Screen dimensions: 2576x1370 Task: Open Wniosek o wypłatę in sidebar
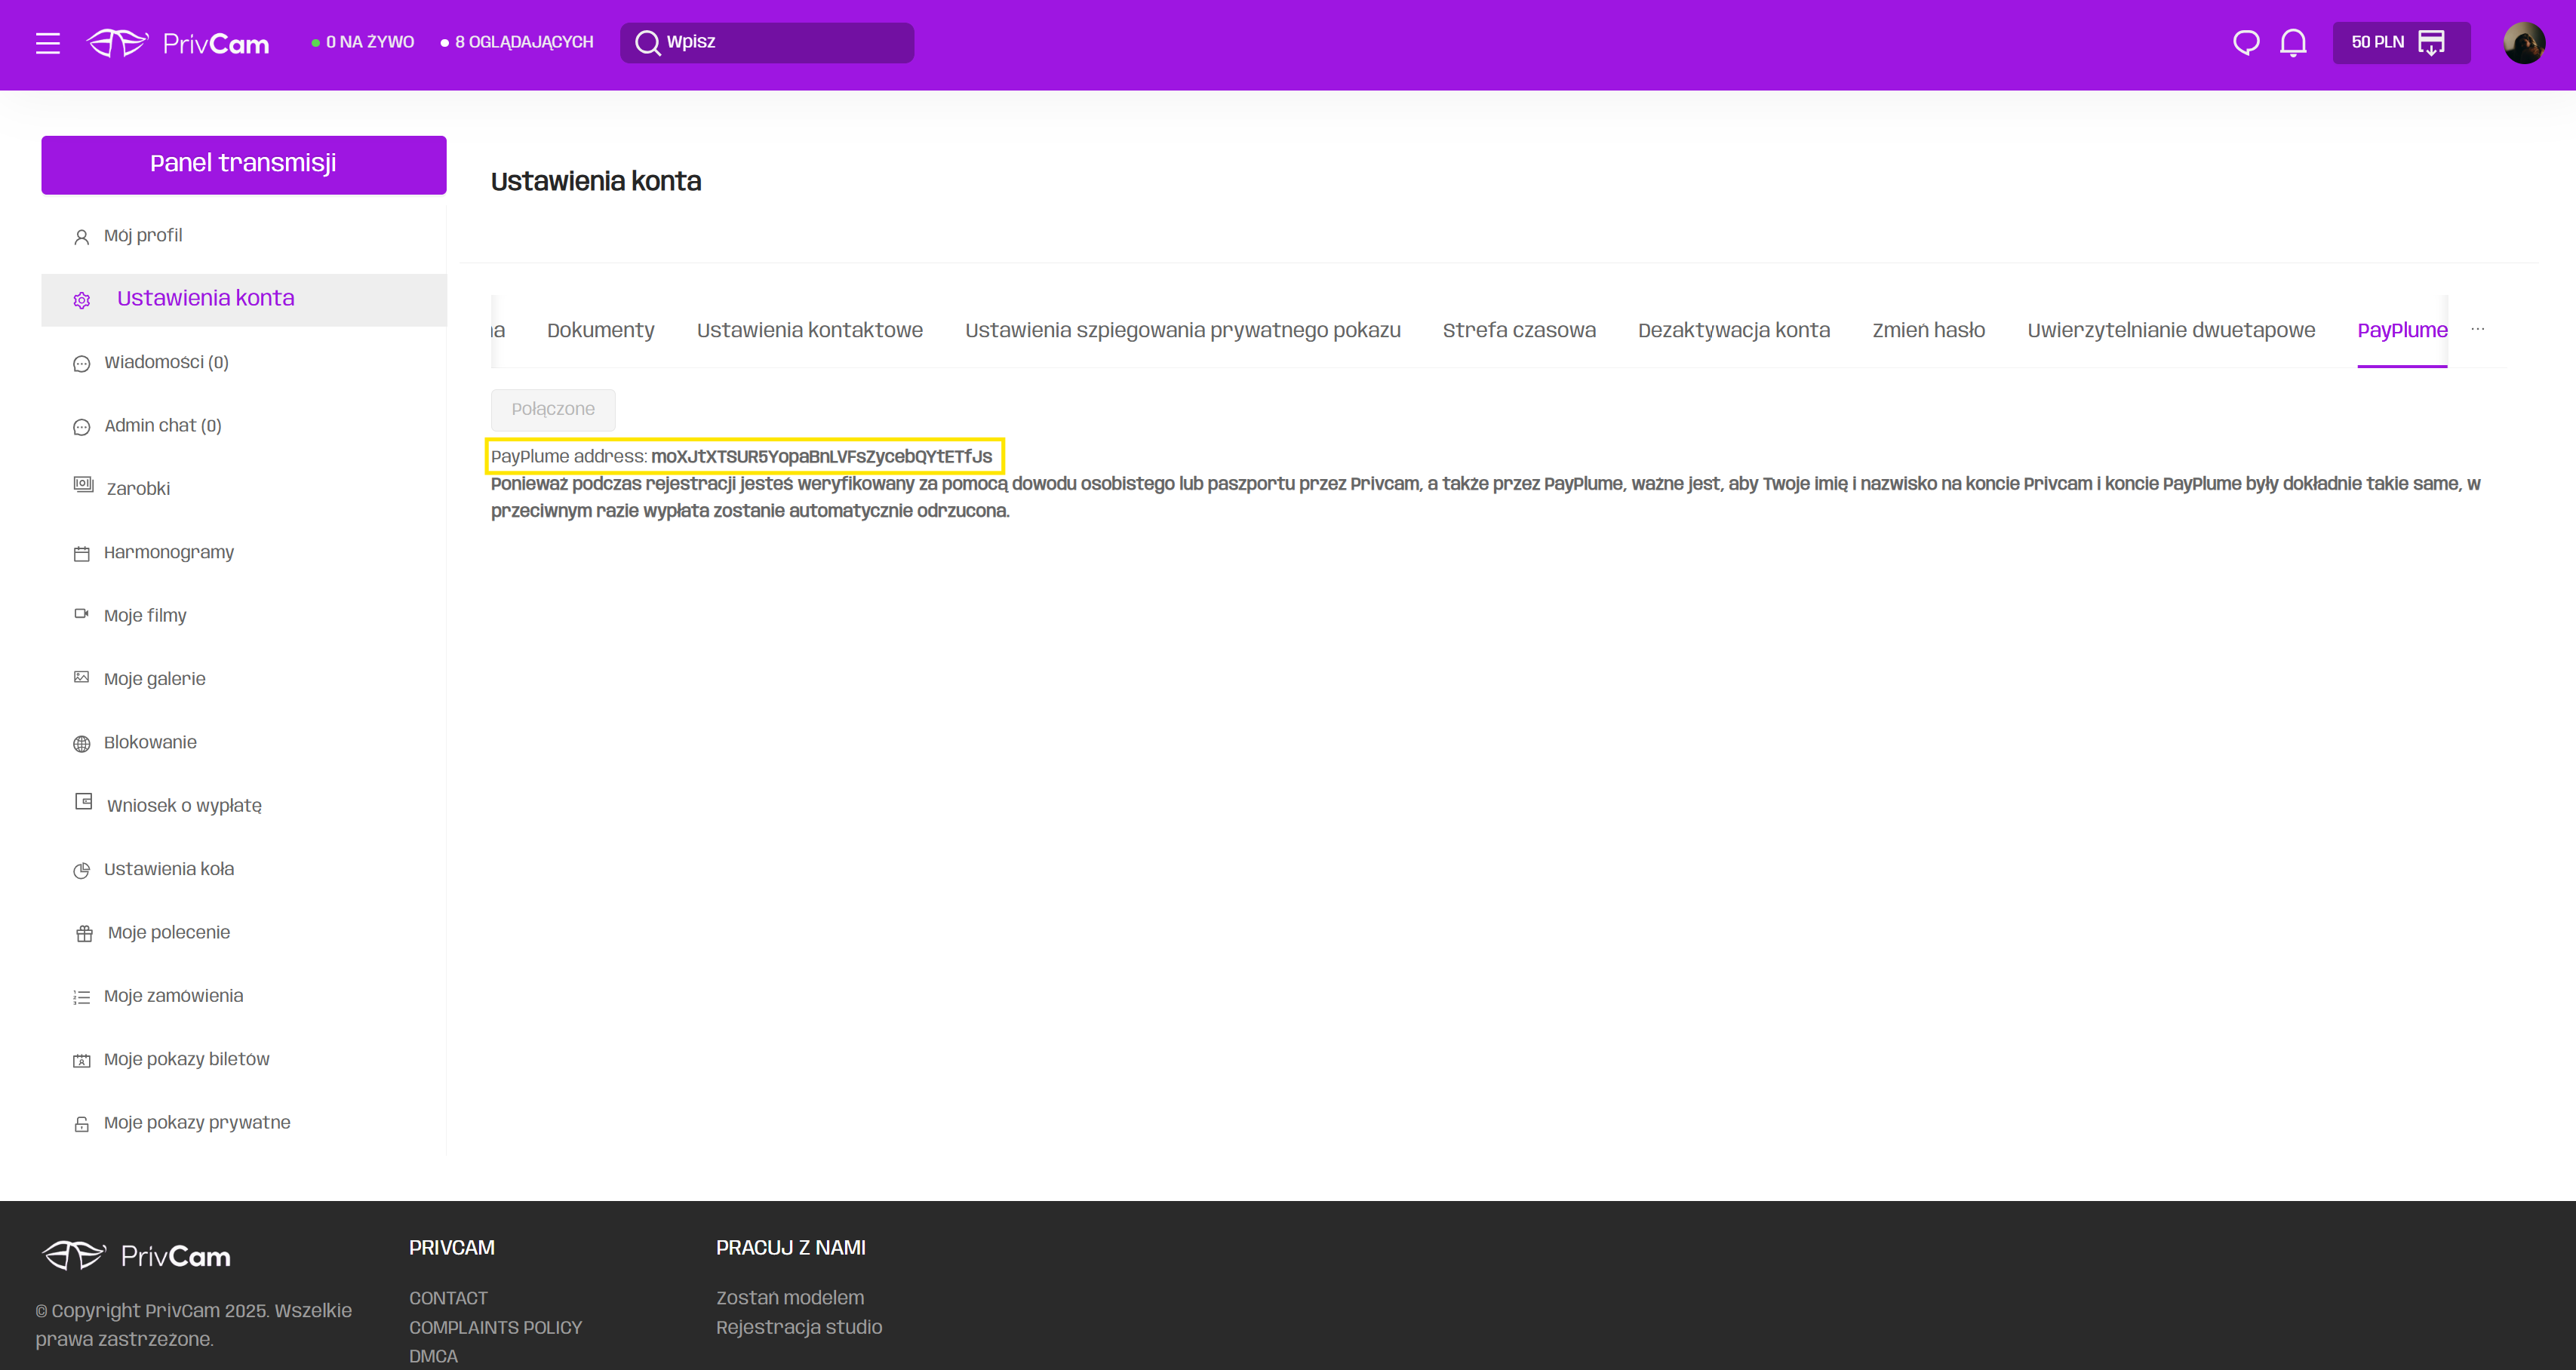(x=184, y=806)
